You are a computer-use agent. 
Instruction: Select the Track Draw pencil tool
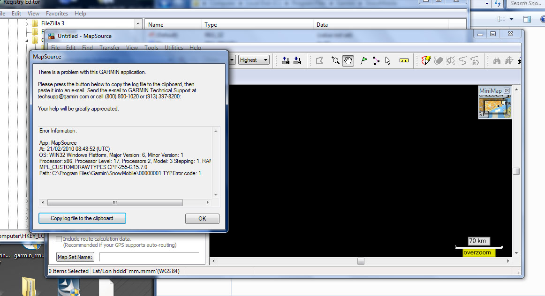(x=426, y=61)
